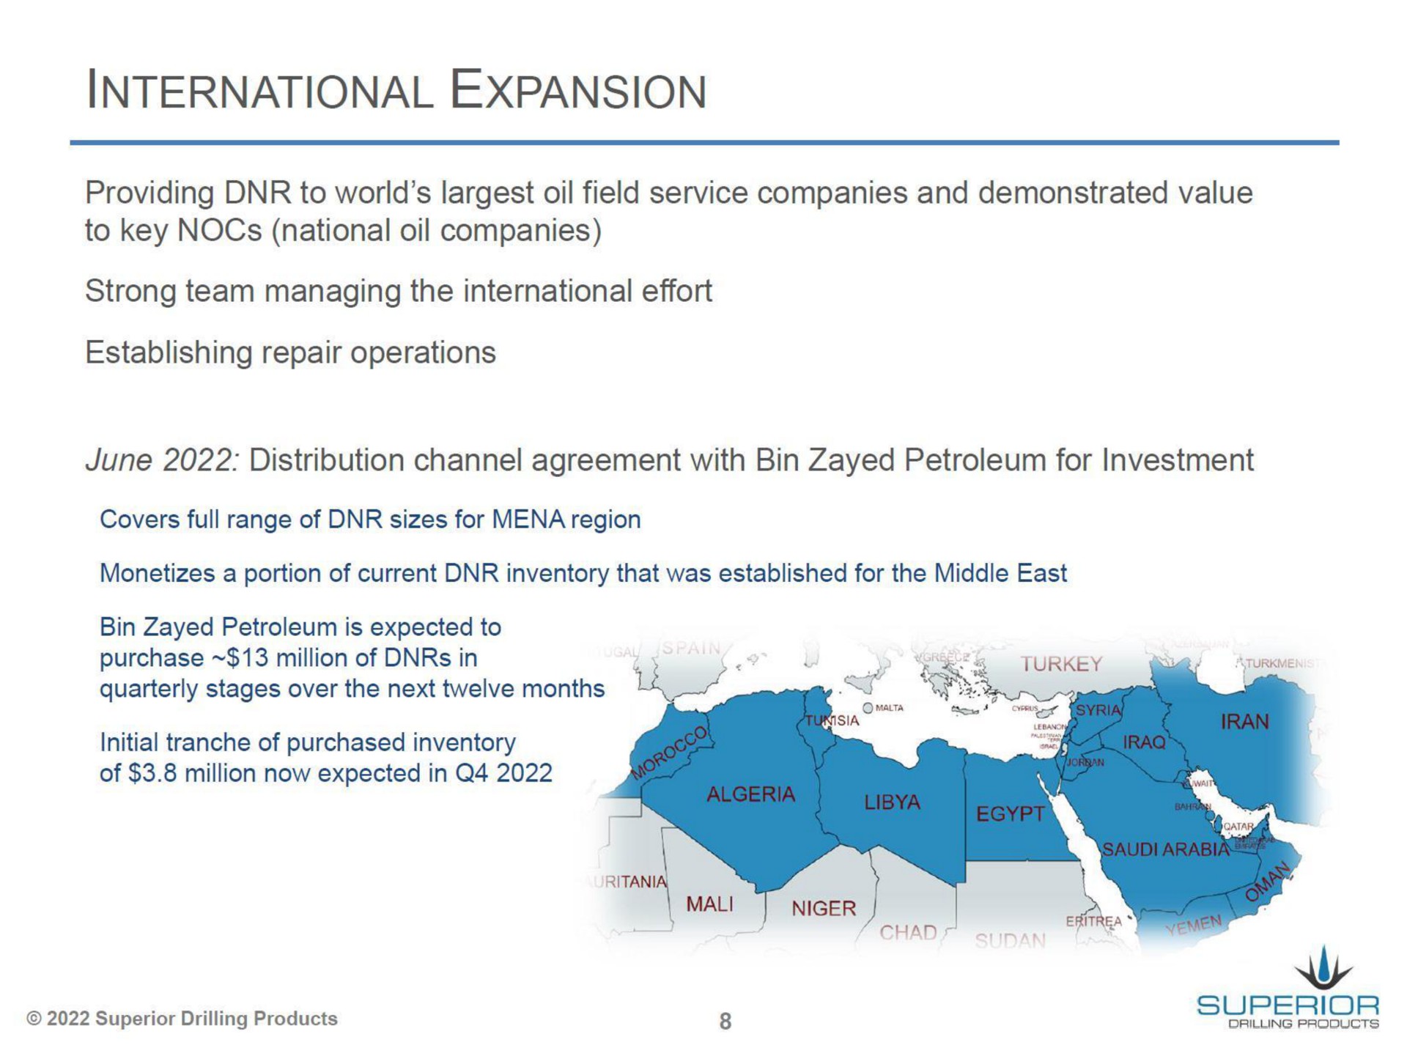
Task: Click the Qatar label on the map
Action: coord(1238,827)
